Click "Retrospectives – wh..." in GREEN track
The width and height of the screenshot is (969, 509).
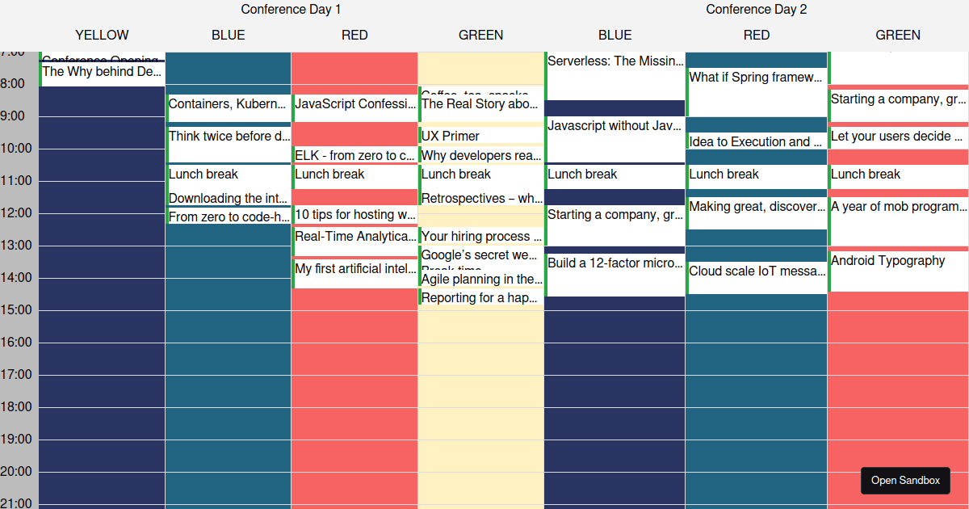(480, 199)
